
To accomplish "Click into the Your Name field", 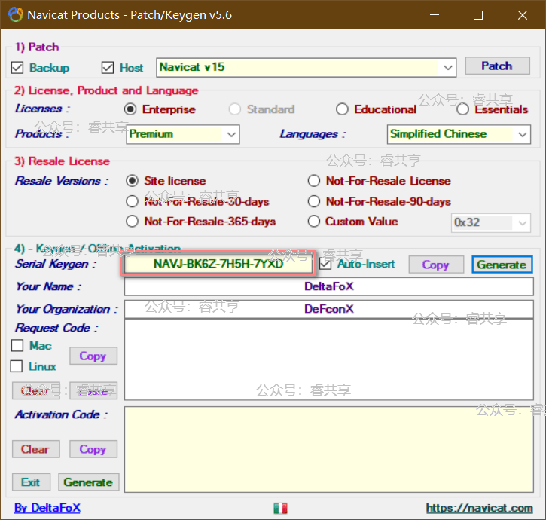I will pos(328,286).
